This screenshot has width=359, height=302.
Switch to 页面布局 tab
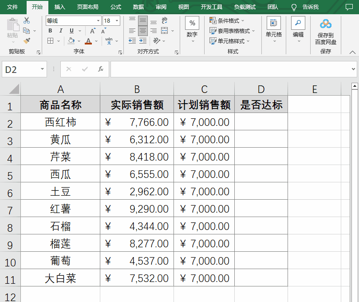(88, 7)
